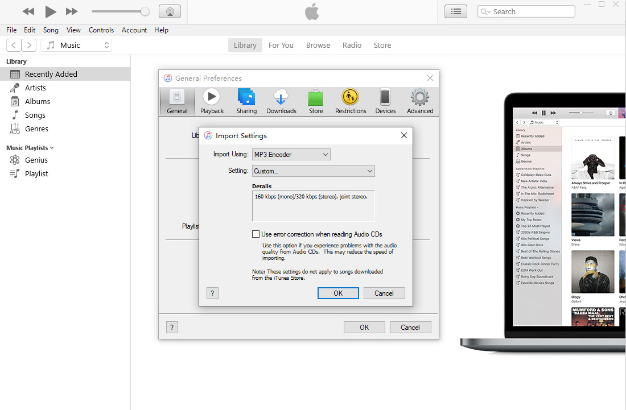Click the encoder Details text box
Viewport: 626px width, 410px height.
pos(313,206)
